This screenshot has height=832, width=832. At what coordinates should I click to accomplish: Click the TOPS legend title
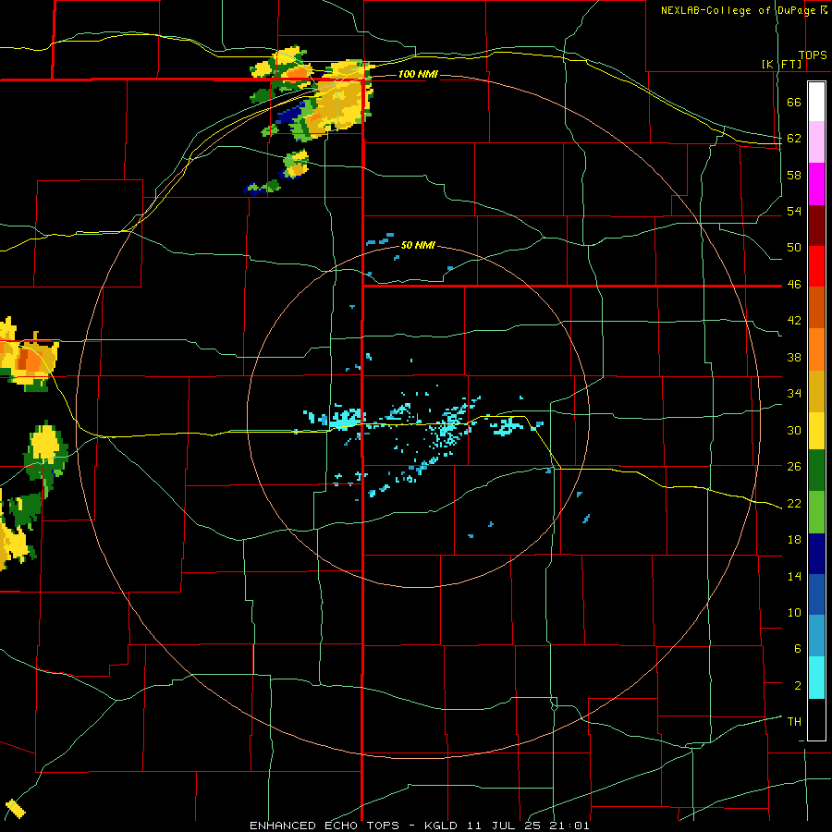813,55
